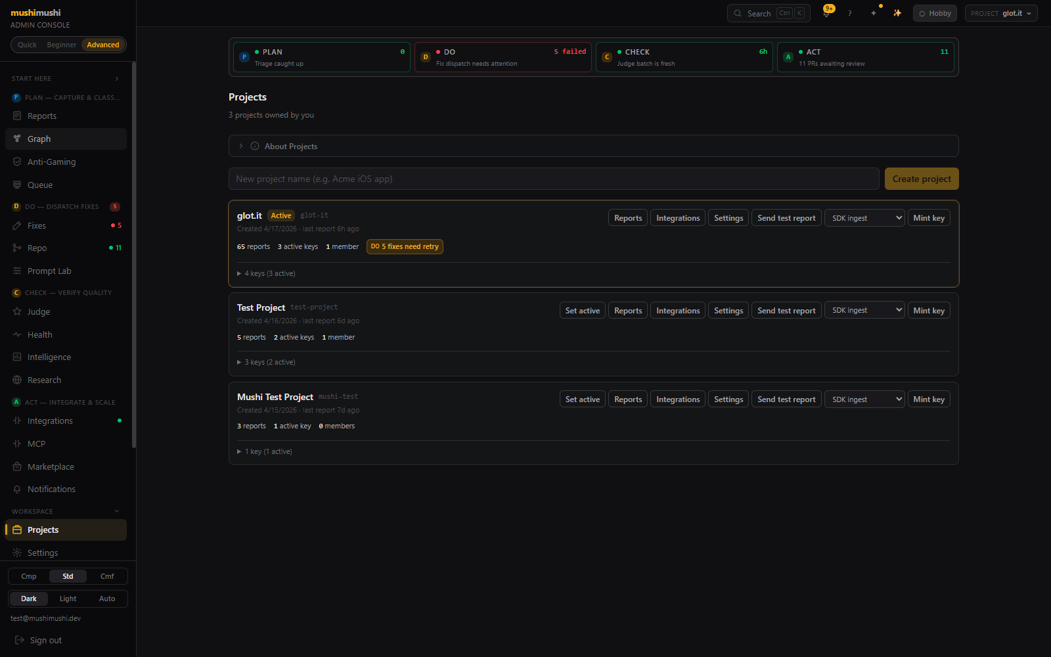Focus the New project name field
Image resolution: width=1051 pixels, height=657 pixels.
(x=554, y=179)
